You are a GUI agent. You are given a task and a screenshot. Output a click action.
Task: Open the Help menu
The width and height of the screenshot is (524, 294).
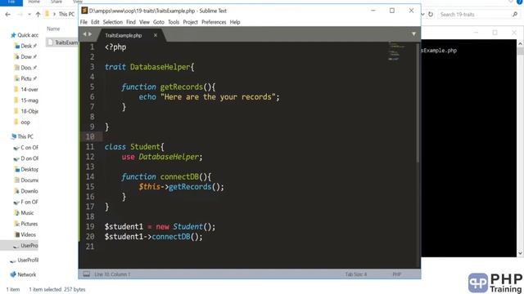tap(235, 22)
